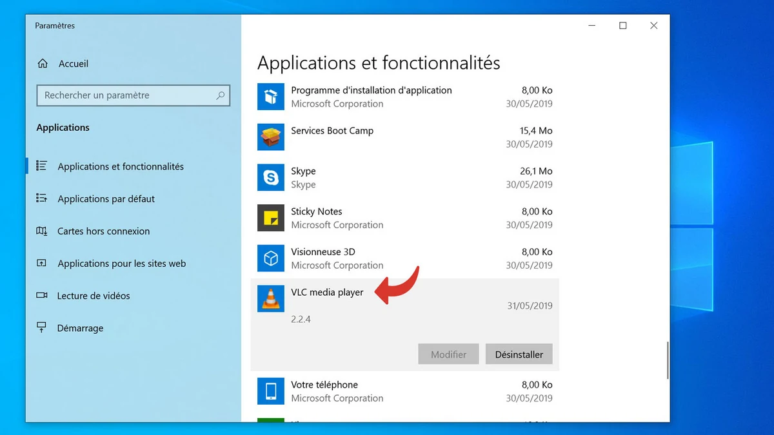Image resolution: width=774 pixels, height=435 pixels.
Task: Click the Désinstaller button for VLC
Action: click(x=519, y=354)
